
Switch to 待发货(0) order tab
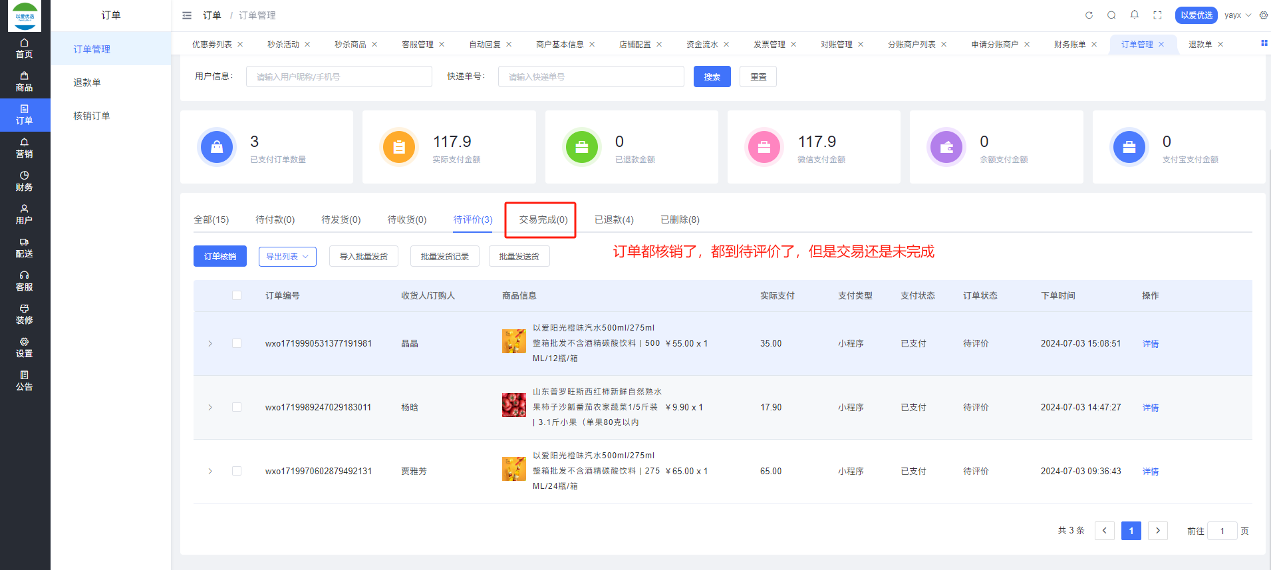click(x=341, y=219)
